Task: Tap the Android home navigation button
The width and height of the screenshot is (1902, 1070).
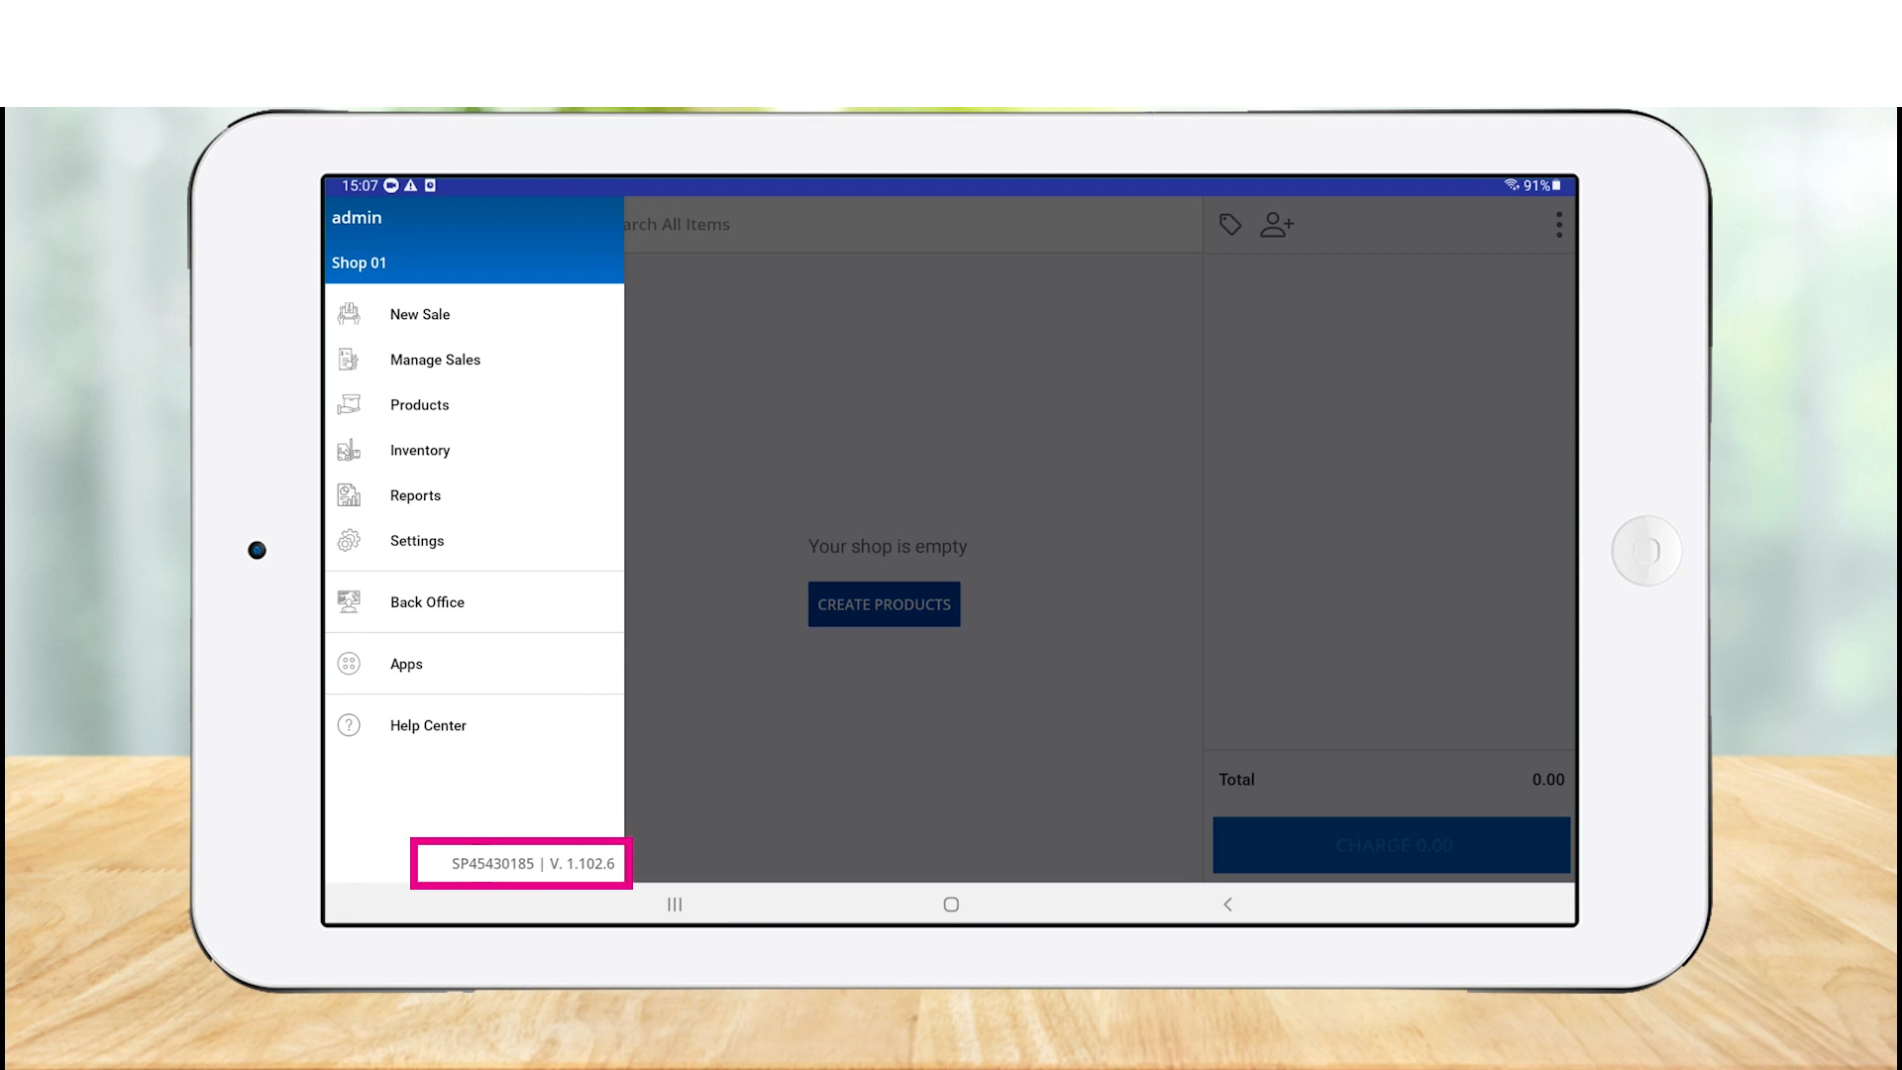Action: pos(951,905)
